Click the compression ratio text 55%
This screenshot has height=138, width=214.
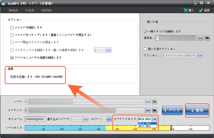(x=37, y=77)
